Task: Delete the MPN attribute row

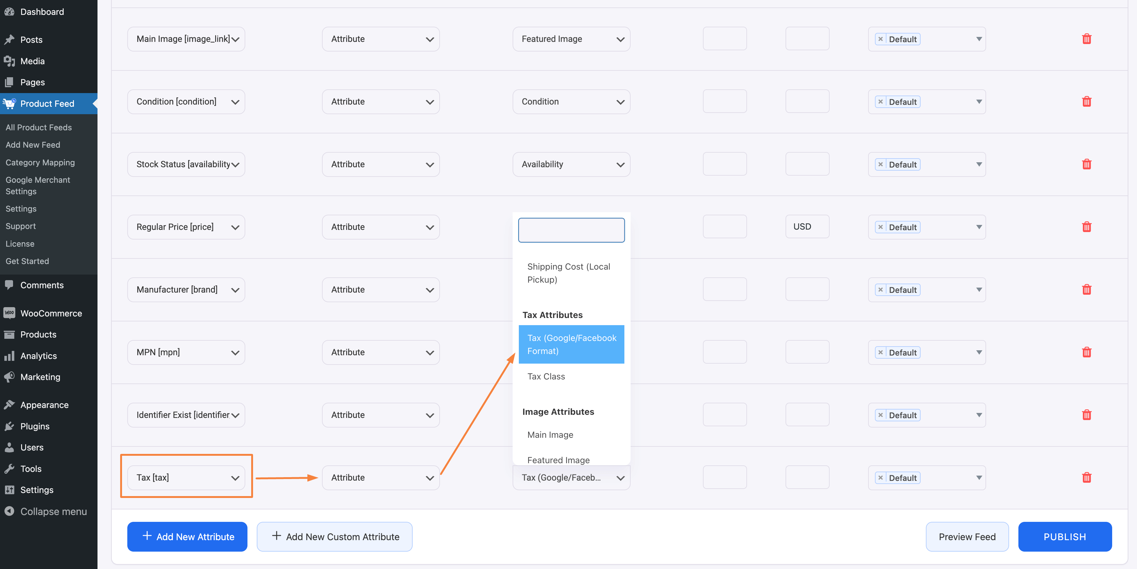Action: pyautogui.click(x=1086, y=352)
